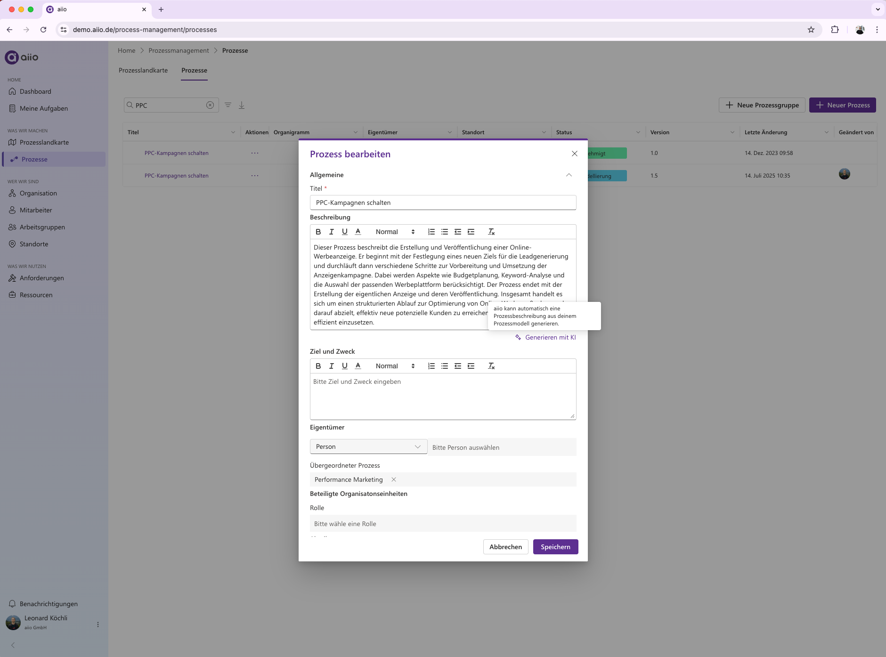The image size is (886, 657).
Task: Open Standorte in the sidebar navigation
Action: pyautogui.click(x=33, y=244)
